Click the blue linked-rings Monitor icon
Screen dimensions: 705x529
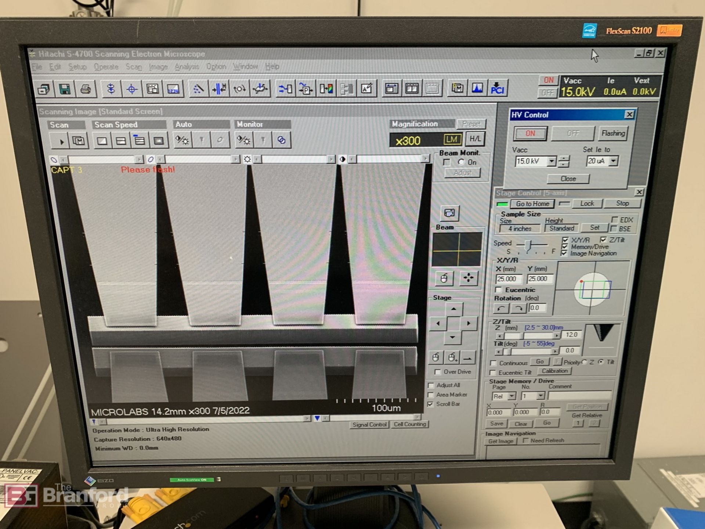pos(282,140)
